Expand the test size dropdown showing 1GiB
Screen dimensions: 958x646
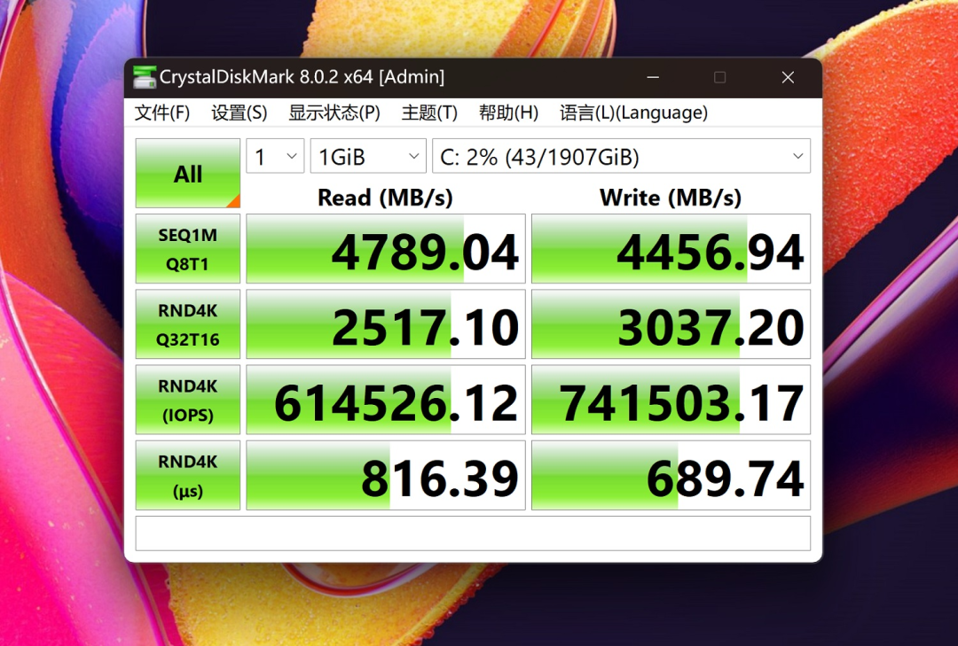(368, 156)
